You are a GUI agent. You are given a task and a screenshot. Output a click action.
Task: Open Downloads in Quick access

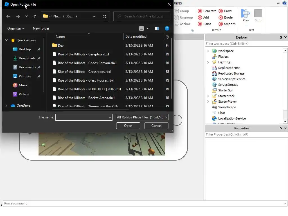point(27,58)
